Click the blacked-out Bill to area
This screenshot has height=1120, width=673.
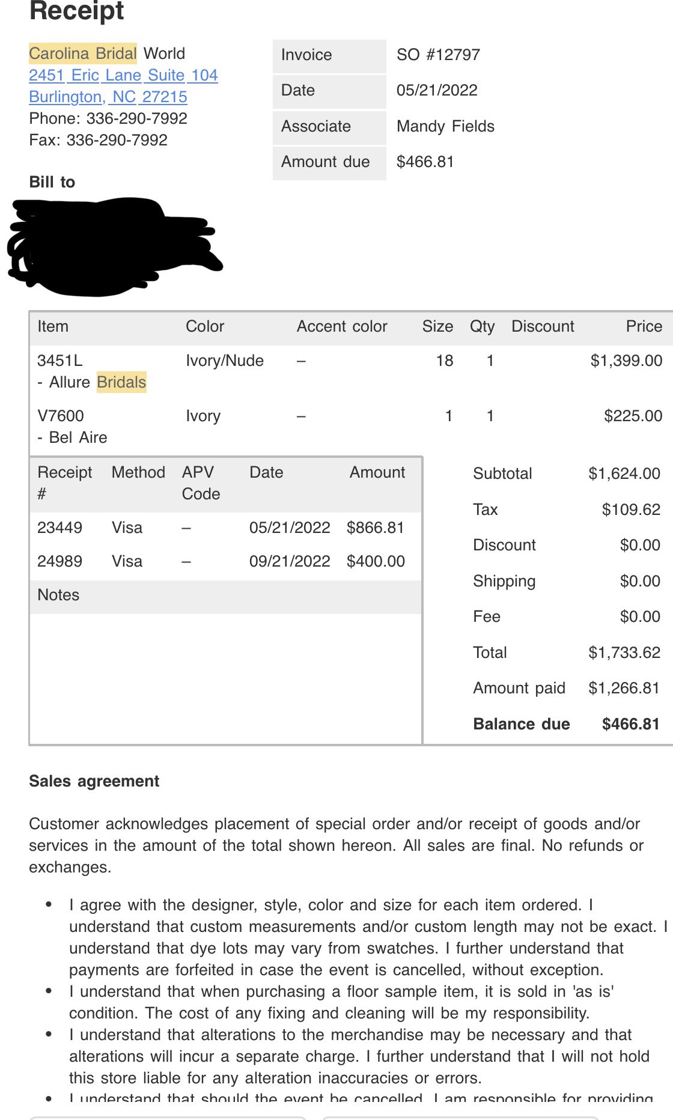tap(114, 246)
